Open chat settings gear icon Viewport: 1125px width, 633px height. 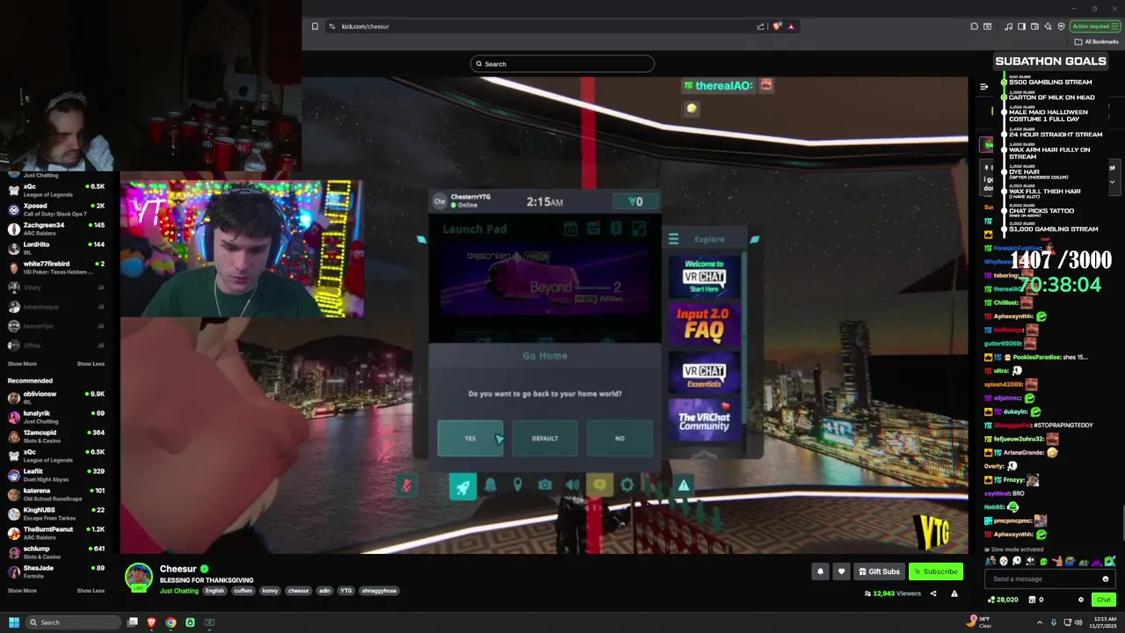point(1080,600)
